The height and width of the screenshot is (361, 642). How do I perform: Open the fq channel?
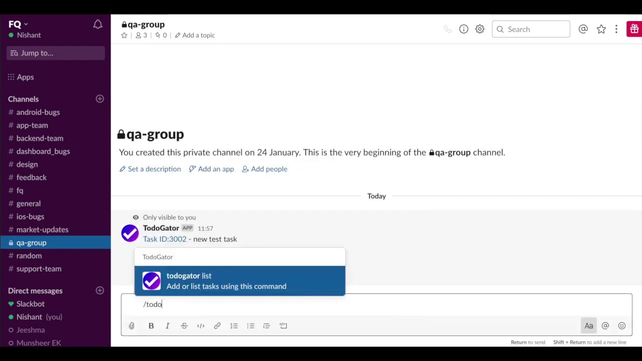[x=55, y=191]
